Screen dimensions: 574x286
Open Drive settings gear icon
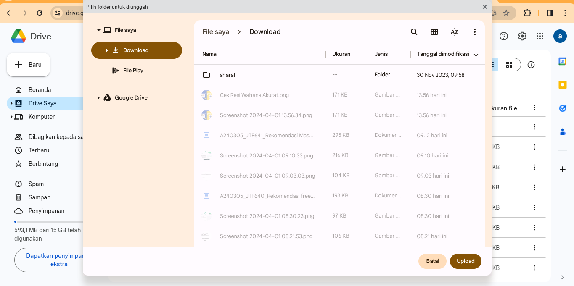click(x=522, y=36)
